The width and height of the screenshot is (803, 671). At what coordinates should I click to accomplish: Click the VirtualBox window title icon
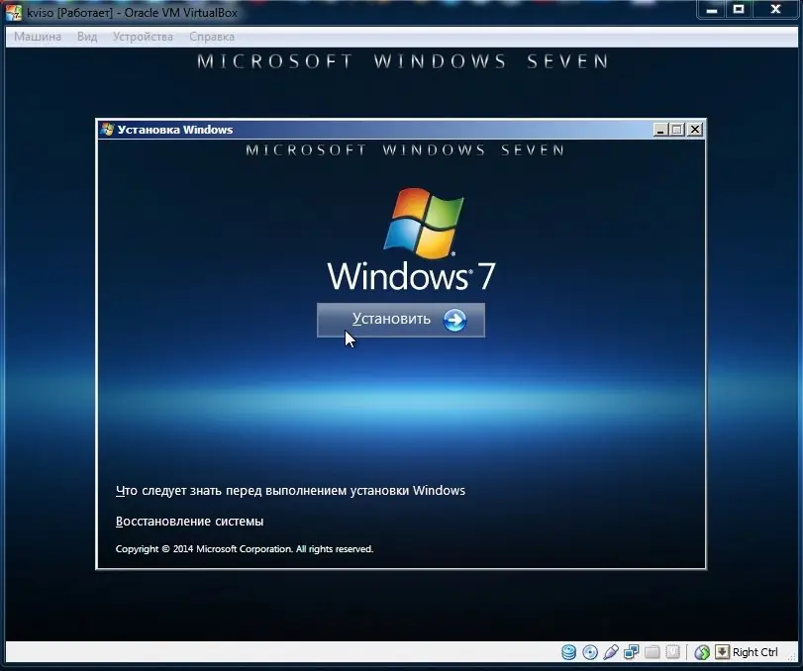click(14, 12)
